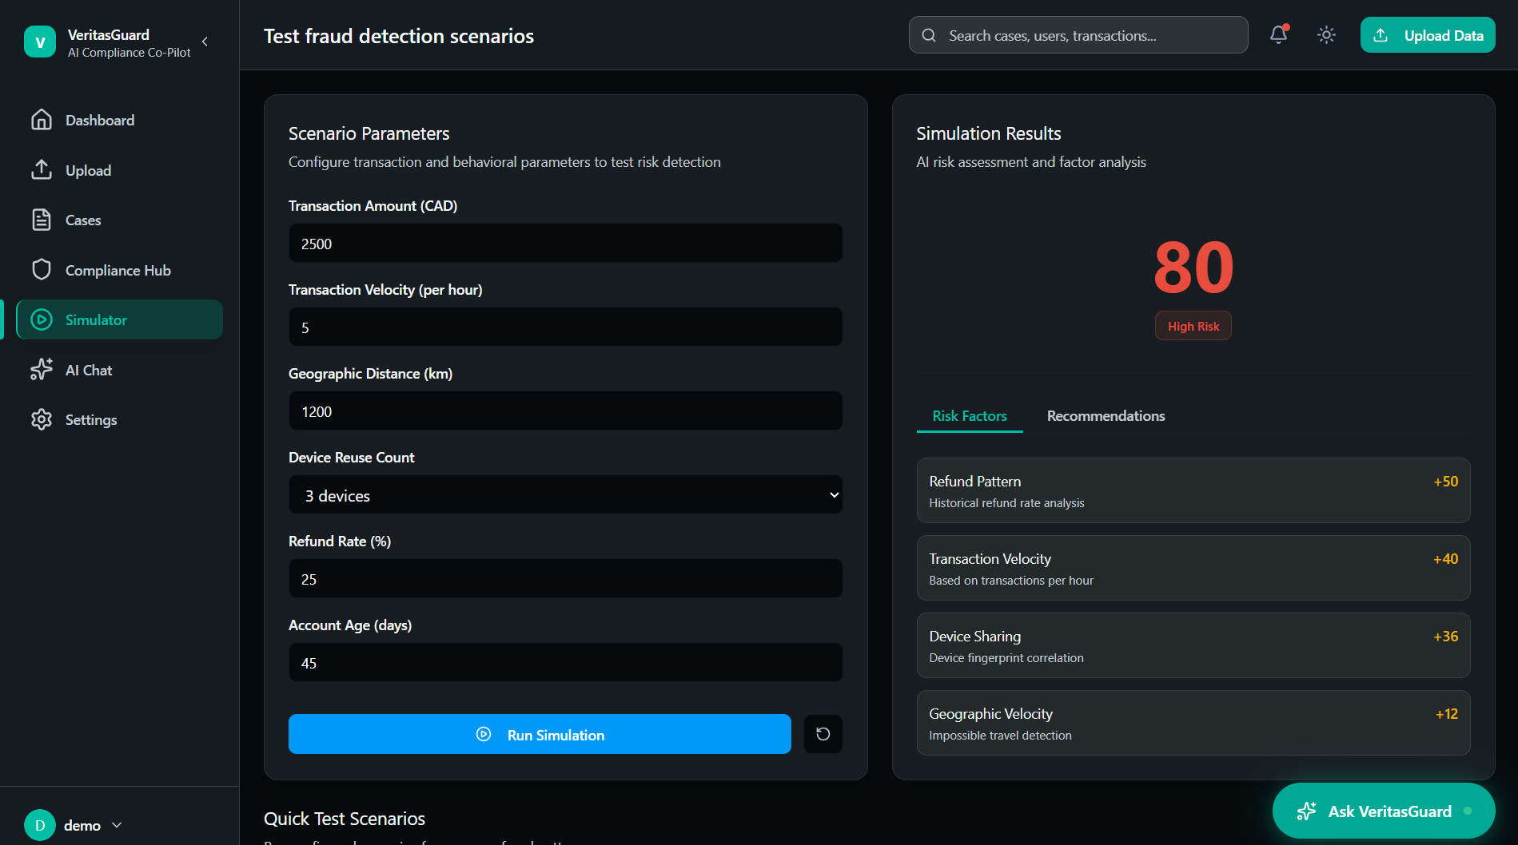Viewport: 1518px width, 845px height.
Task: Click the upload arrow icon in Upload Data
Action: (x=1381, y=35)
